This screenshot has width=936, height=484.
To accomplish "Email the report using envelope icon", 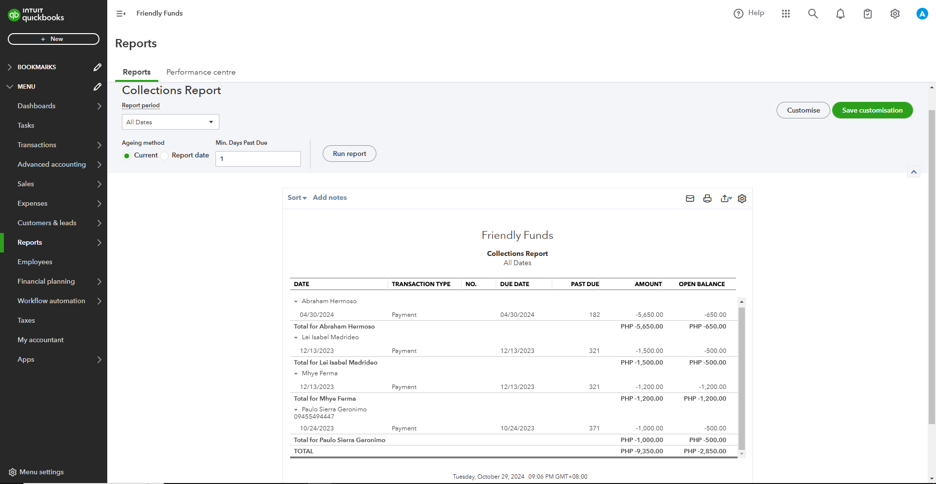I will [x=690, y=198].
